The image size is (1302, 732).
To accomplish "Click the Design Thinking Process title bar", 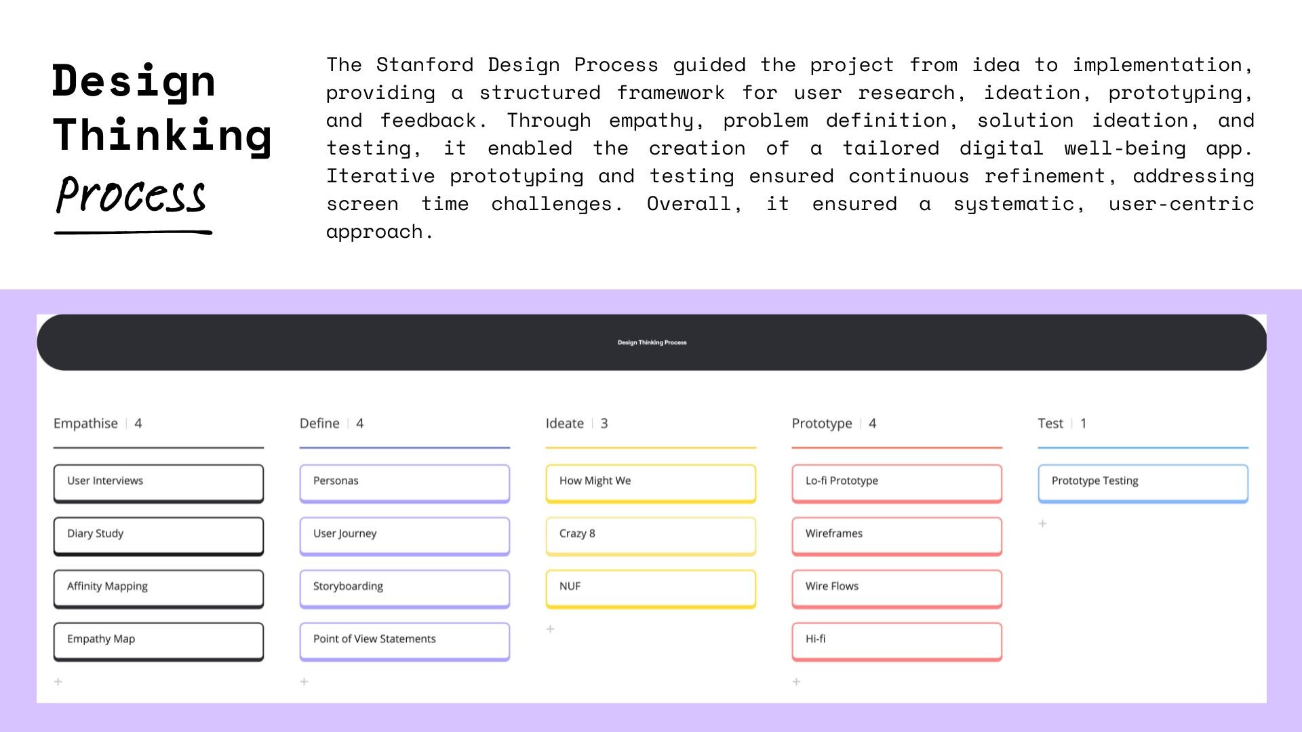I will coord(652,342).
